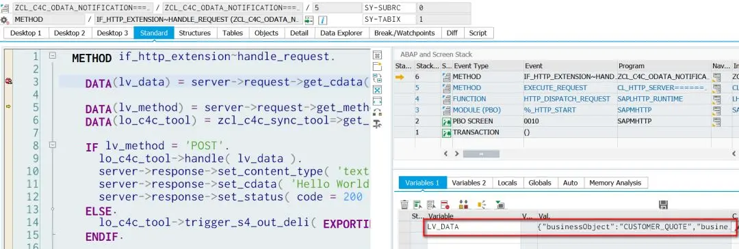The image size is (739, 249).
Task: Switch to the Structures tab
Action: [x=194, y=33]
